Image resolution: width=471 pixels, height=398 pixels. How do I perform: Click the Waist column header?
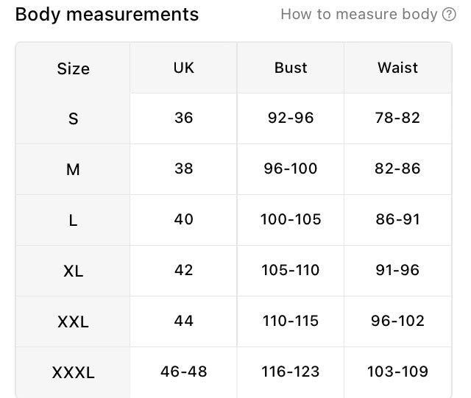click(397, 68)
